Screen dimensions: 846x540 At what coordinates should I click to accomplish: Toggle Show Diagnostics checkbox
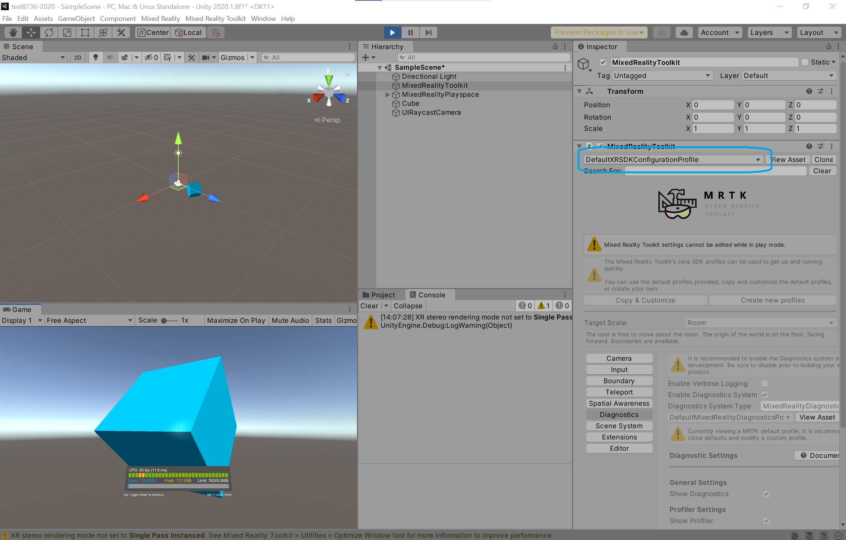(x=766, y=494)
